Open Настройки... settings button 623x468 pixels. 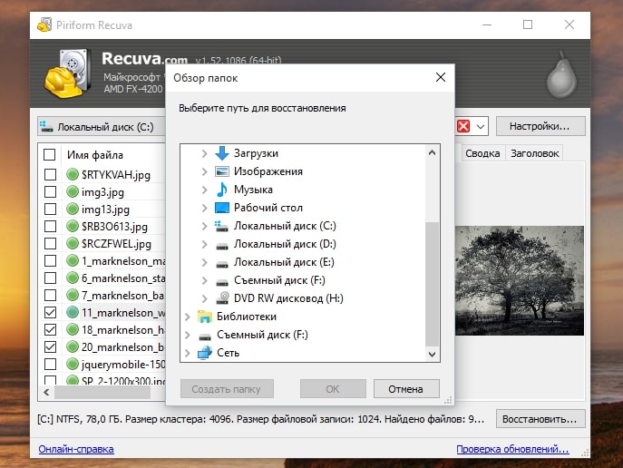540,126
